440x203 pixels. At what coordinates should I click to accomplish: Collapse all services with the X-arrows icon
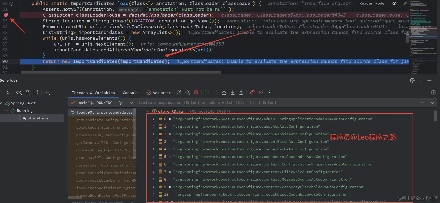point(8,92)
